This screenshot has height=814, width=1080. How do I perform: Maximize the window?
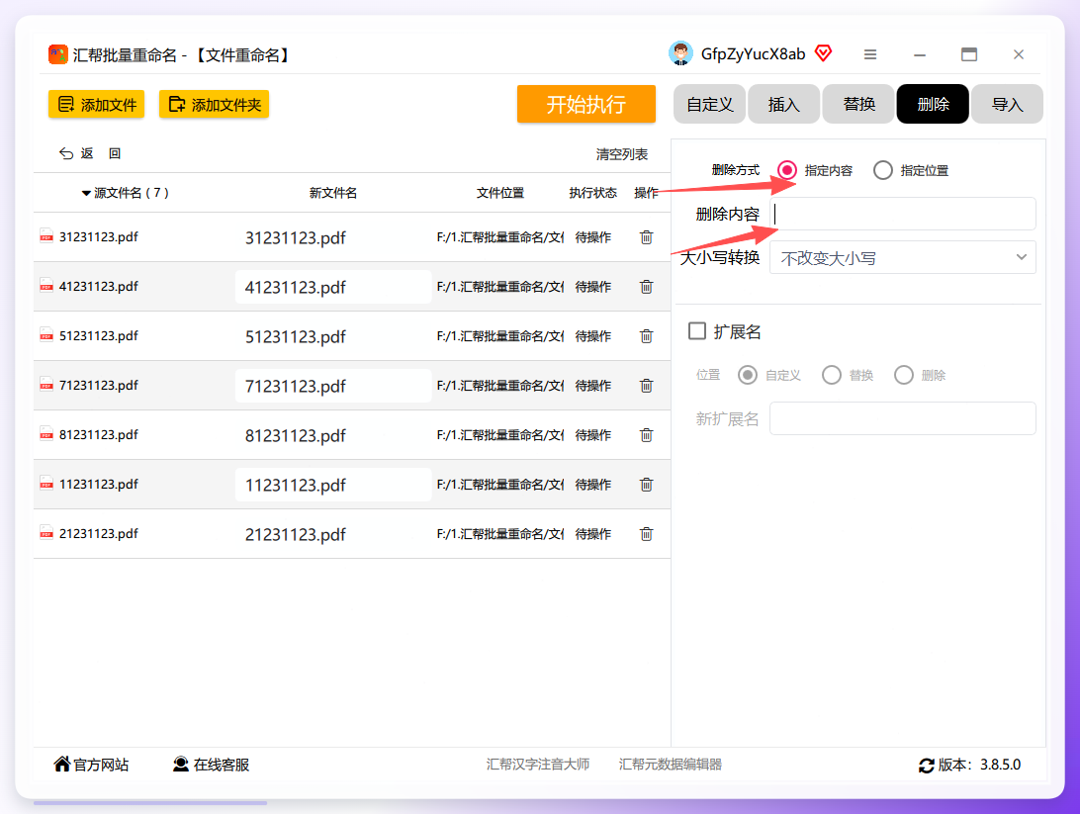point(969,54)
